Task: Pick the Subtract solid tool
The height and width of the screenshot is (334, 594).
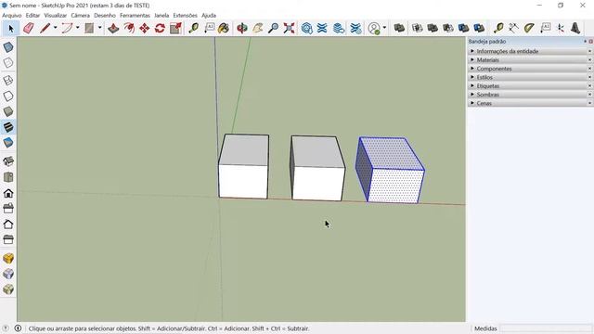Action: pos(448,28)
